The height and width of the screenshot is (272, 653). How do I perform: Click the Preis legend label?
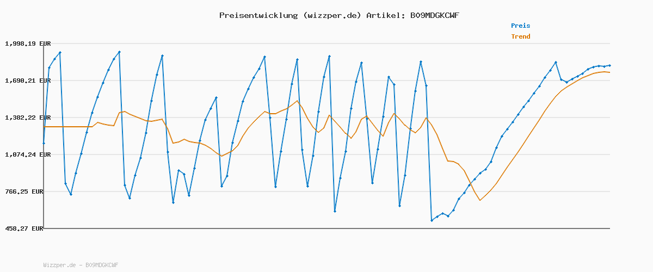(520, 26)
